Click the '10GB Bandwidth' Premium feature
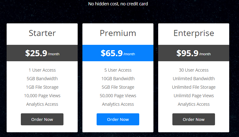Image resolution: width=239 pixels, height=137 pixels. pyautogui.click(x=118, y=79)
